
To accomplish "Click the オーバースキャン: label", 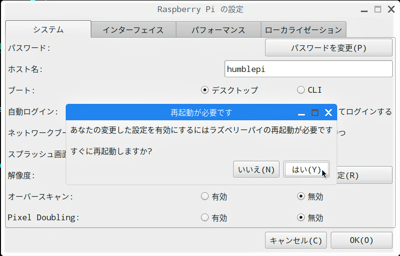I will point(41,197).
